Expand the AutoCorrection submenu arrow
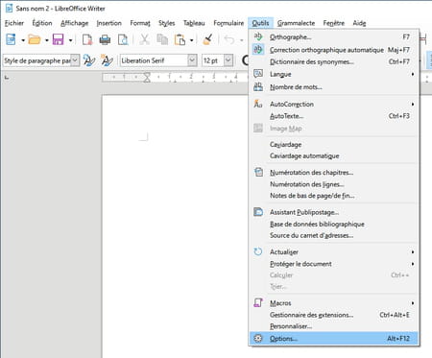Screen dimensions: 432x358 point(413,104)
